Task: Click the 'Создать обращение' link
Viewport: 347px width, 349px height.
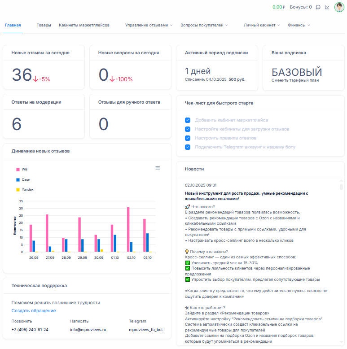Action: click(34, 311)
